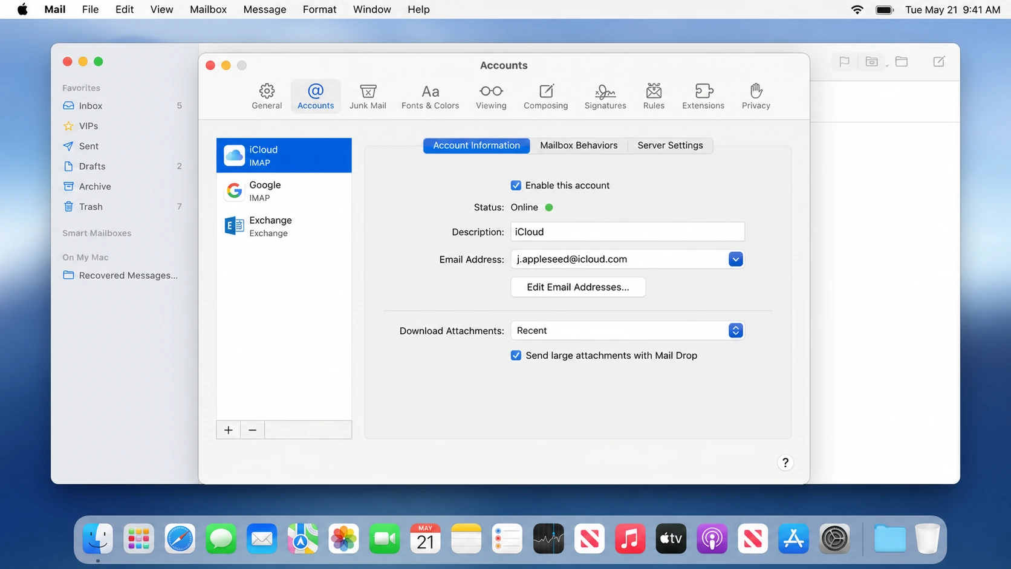Open App Store from the Dock
Image resolution: width=1011 pixels, height=569 pixels.
click(x=793, y=539)
